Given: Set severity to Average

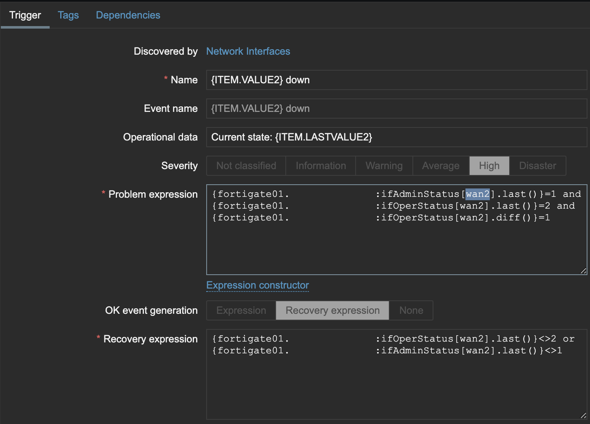Looking at the screenshot, I should point(441,166).
